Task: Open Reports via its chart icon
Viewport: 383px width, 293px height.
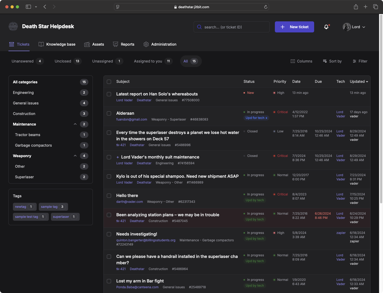Action: click(115, 44)
